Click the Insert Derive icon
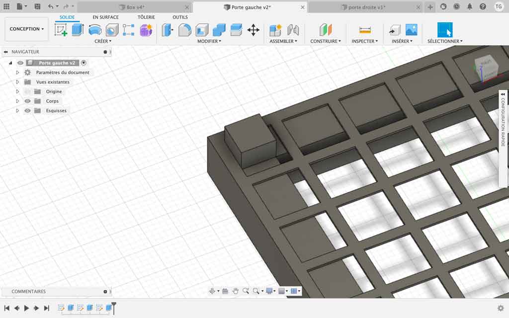The image size is (509, 318). click(394, 30)
